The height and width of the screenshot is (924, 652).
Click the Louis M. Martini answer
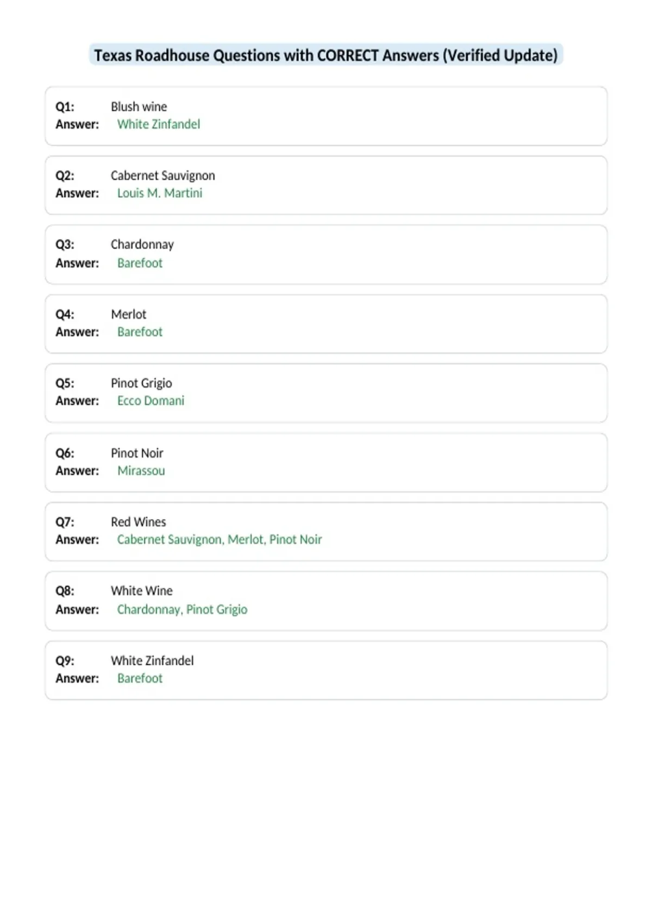pos(160,193)
